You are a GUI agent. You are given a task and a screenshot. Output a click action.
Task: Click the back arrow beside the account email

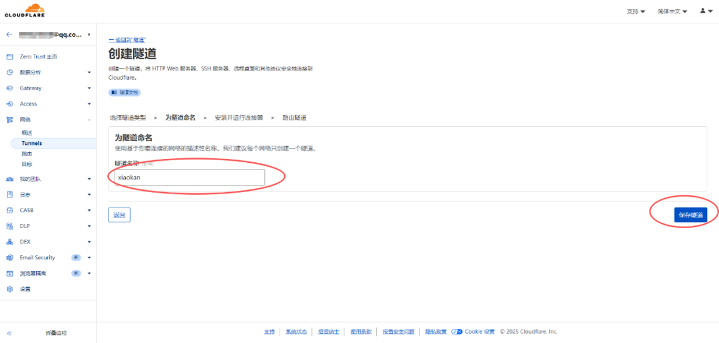(9, 35)
